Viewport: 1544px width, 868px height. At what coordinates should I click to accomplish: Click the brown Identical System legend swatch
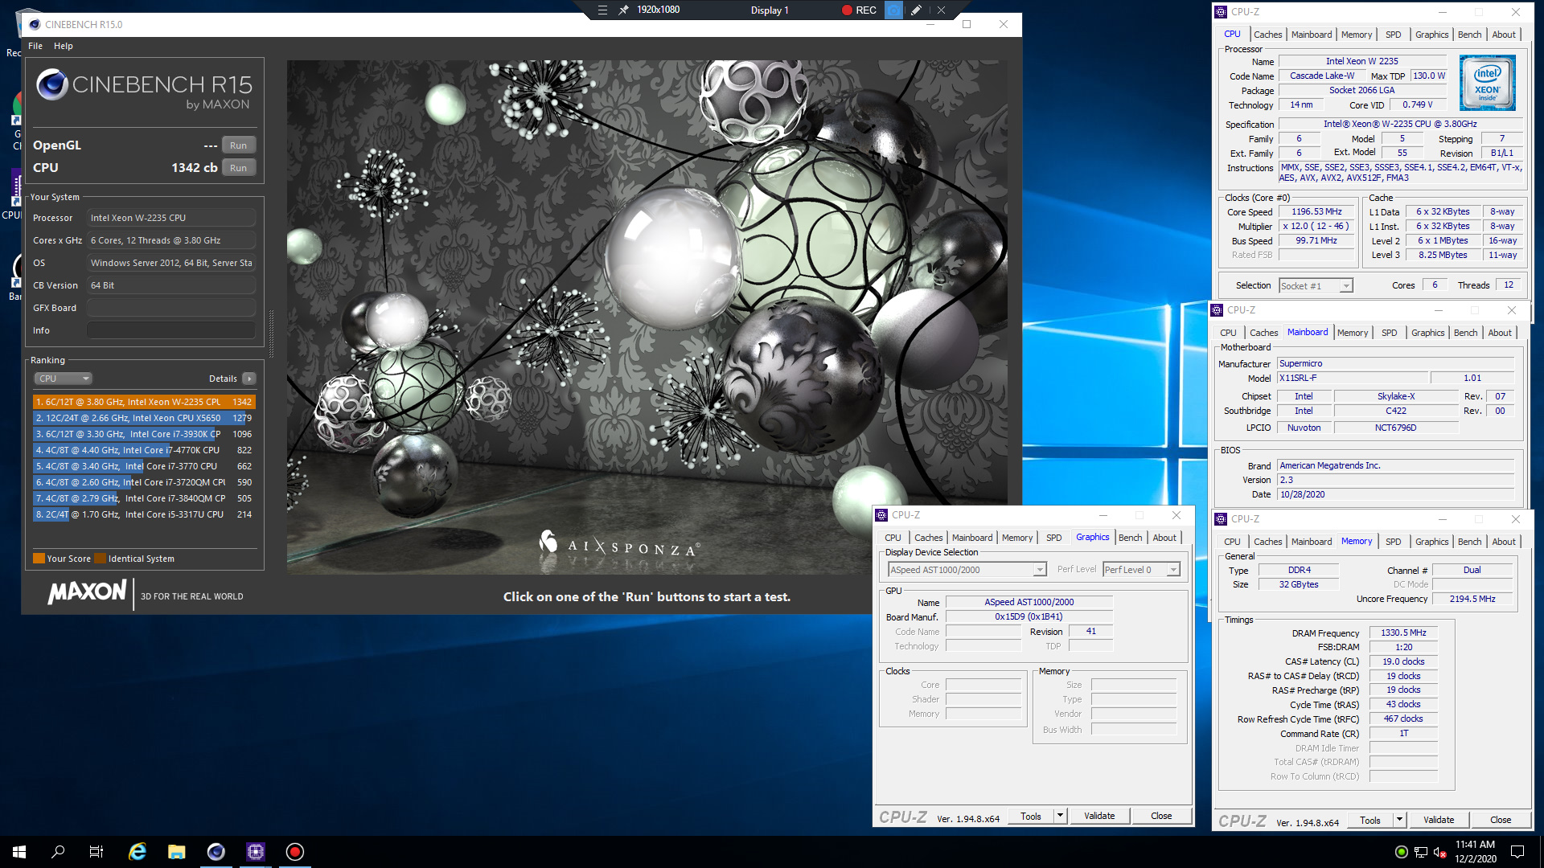click(x=100, y=559)
